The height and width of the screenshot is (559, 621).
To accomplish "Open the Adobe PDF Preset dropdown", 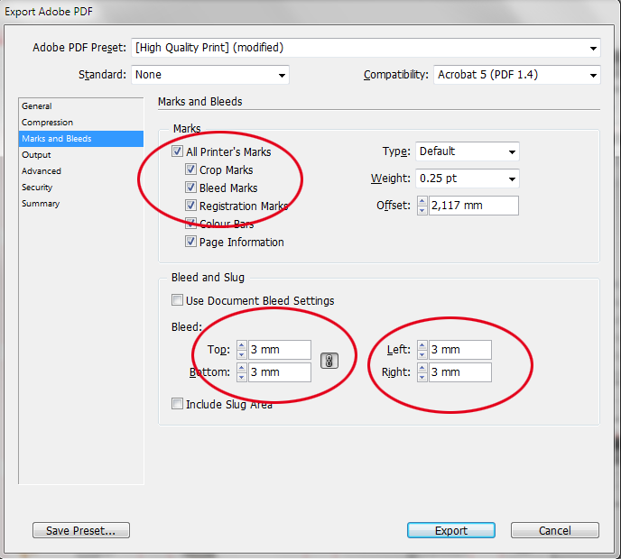I will pos(366,48).
